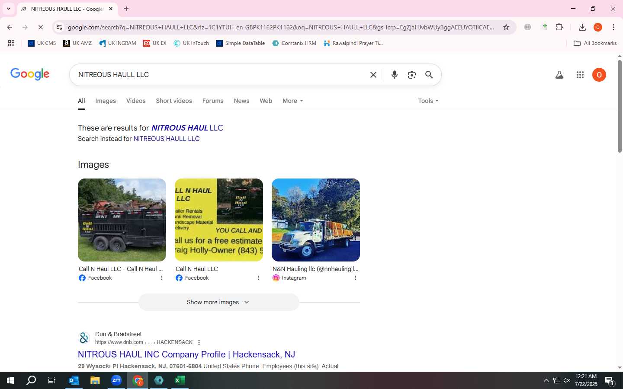623x389 pixels.
Task: Click the address bar URL
Action: [280, 27]
